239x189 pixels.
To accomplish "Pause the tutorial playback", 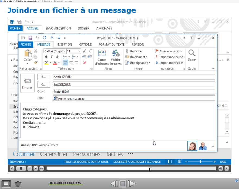I will [x=21, y=169].
